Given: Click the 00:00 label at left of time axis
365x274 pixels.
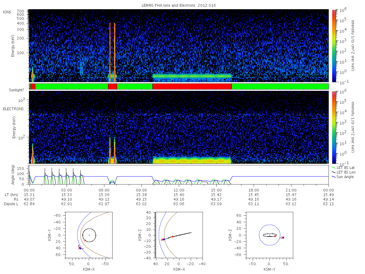Looking at the screenshot, I should coord(29,190).
